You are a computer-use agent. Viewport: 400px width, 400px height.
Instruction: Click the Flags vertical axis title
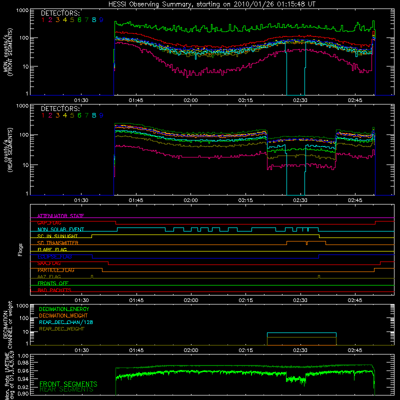pos(20,249)
